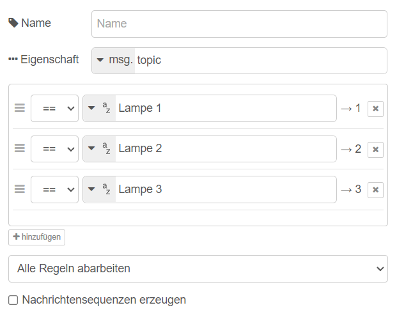Click the hinzufügen button
The image size is (397, 310).
pyautogui.click(x=36, y=237)
